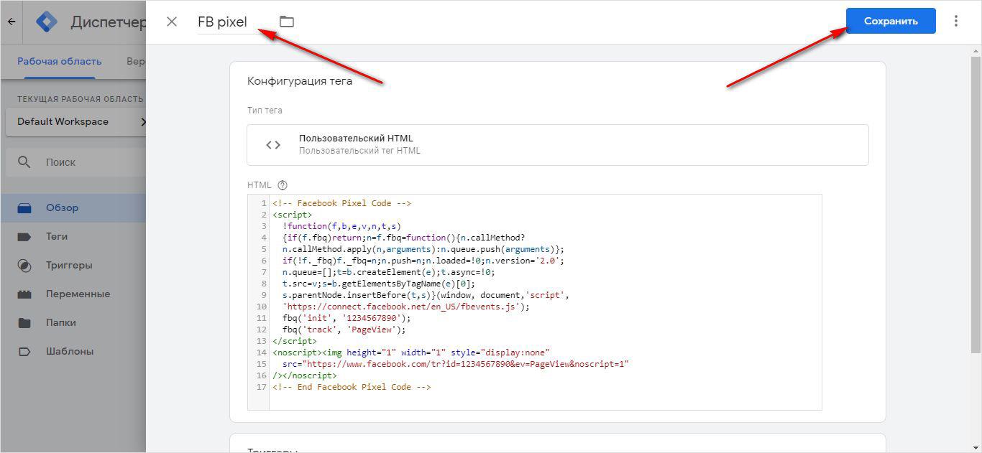This screenshot has width=982, height=453.
Task: Click the Конфигурация тега heading
Action: tap(300, 81)
